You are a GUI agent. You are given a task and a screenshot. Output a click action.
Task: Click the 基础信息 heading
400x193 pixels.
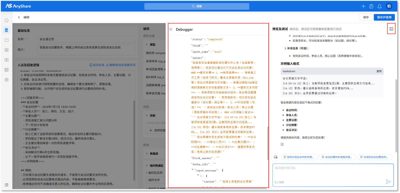click(x=24, y=30)
